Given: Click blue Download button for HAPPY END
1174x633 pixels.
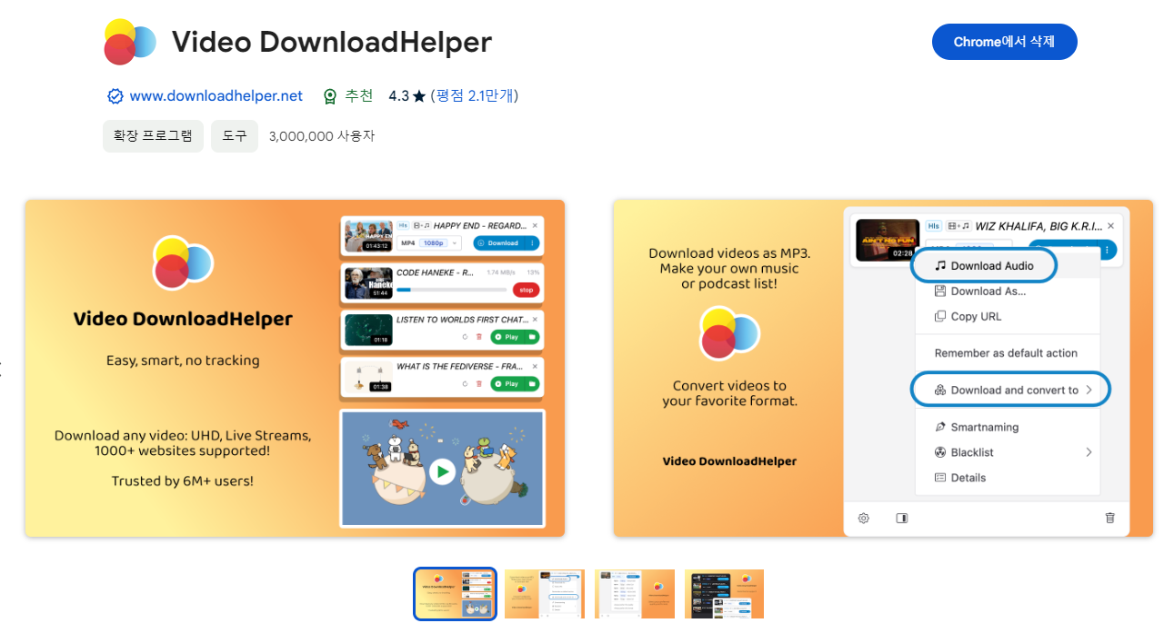Looking at the screenshot, I should pyautogui.click(x=498, y=243).
